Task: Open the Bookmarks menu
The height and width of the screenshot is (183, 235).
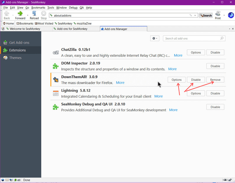Action: coord(38,7)
